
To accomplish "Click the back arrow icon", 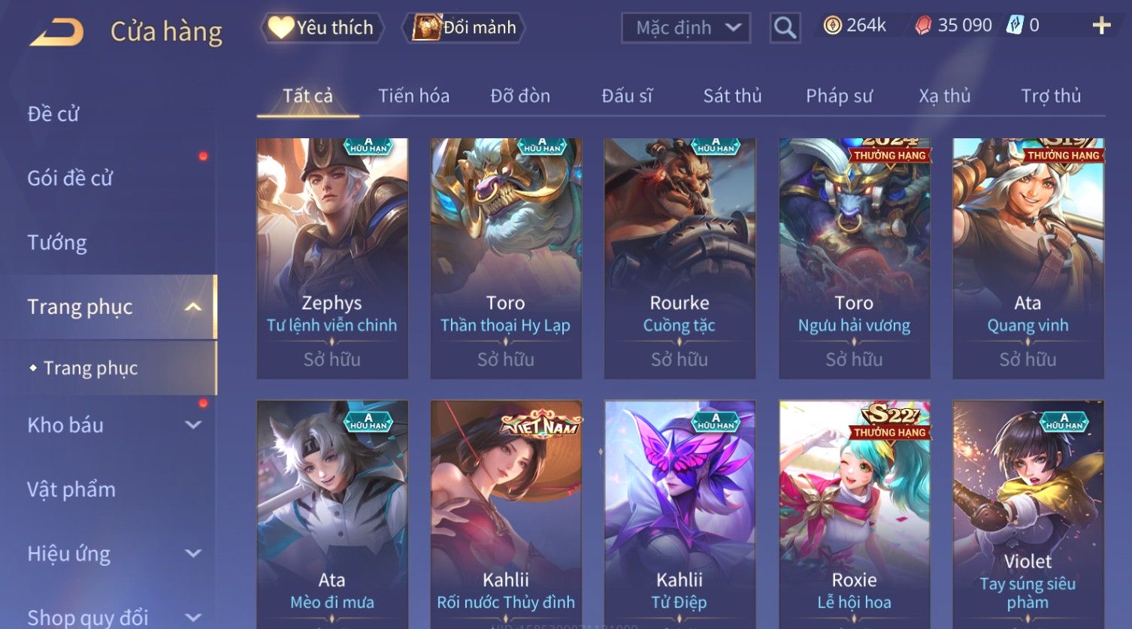I will pyautogui.click(x=56, y=32).
